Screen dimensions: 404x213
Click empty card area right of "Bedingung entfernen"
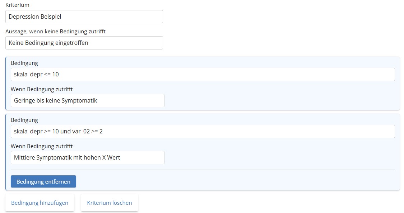coord(233,181)
